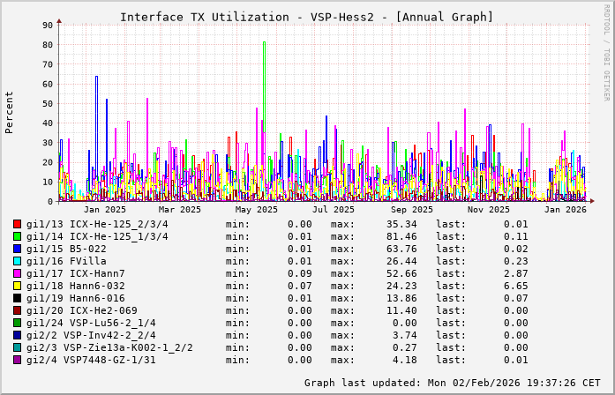Click the gi1/24 VSP-Lu56-2_1/4 legend label
The height and width of the screenshot is (395, 615).
91,323
